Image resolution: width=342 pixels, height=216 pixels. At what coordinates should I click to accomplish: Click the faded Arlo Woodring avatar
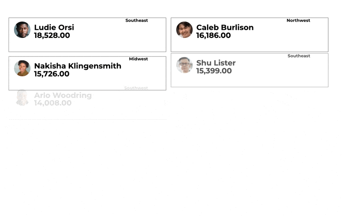[x=22, y=98]
